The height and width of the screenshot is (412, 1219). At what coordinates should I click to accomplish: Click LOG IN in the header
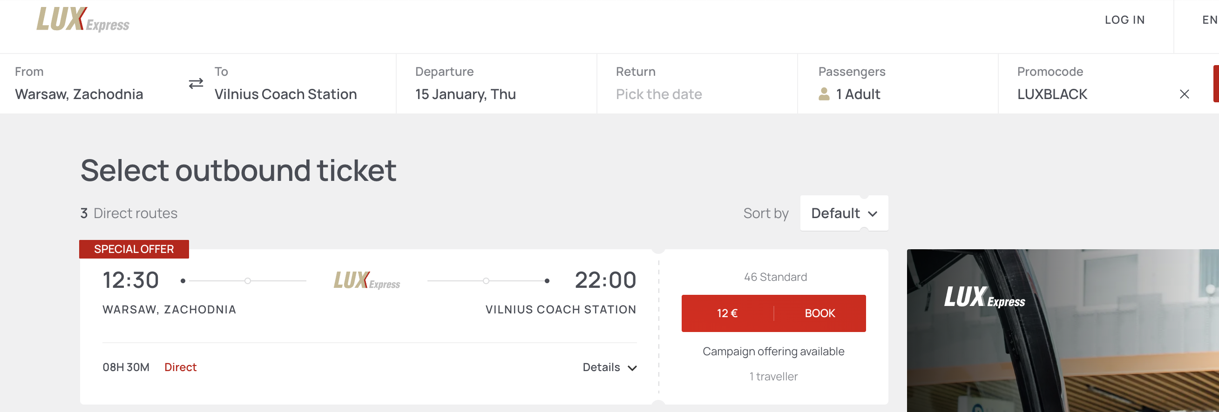tap(1124, 20)
